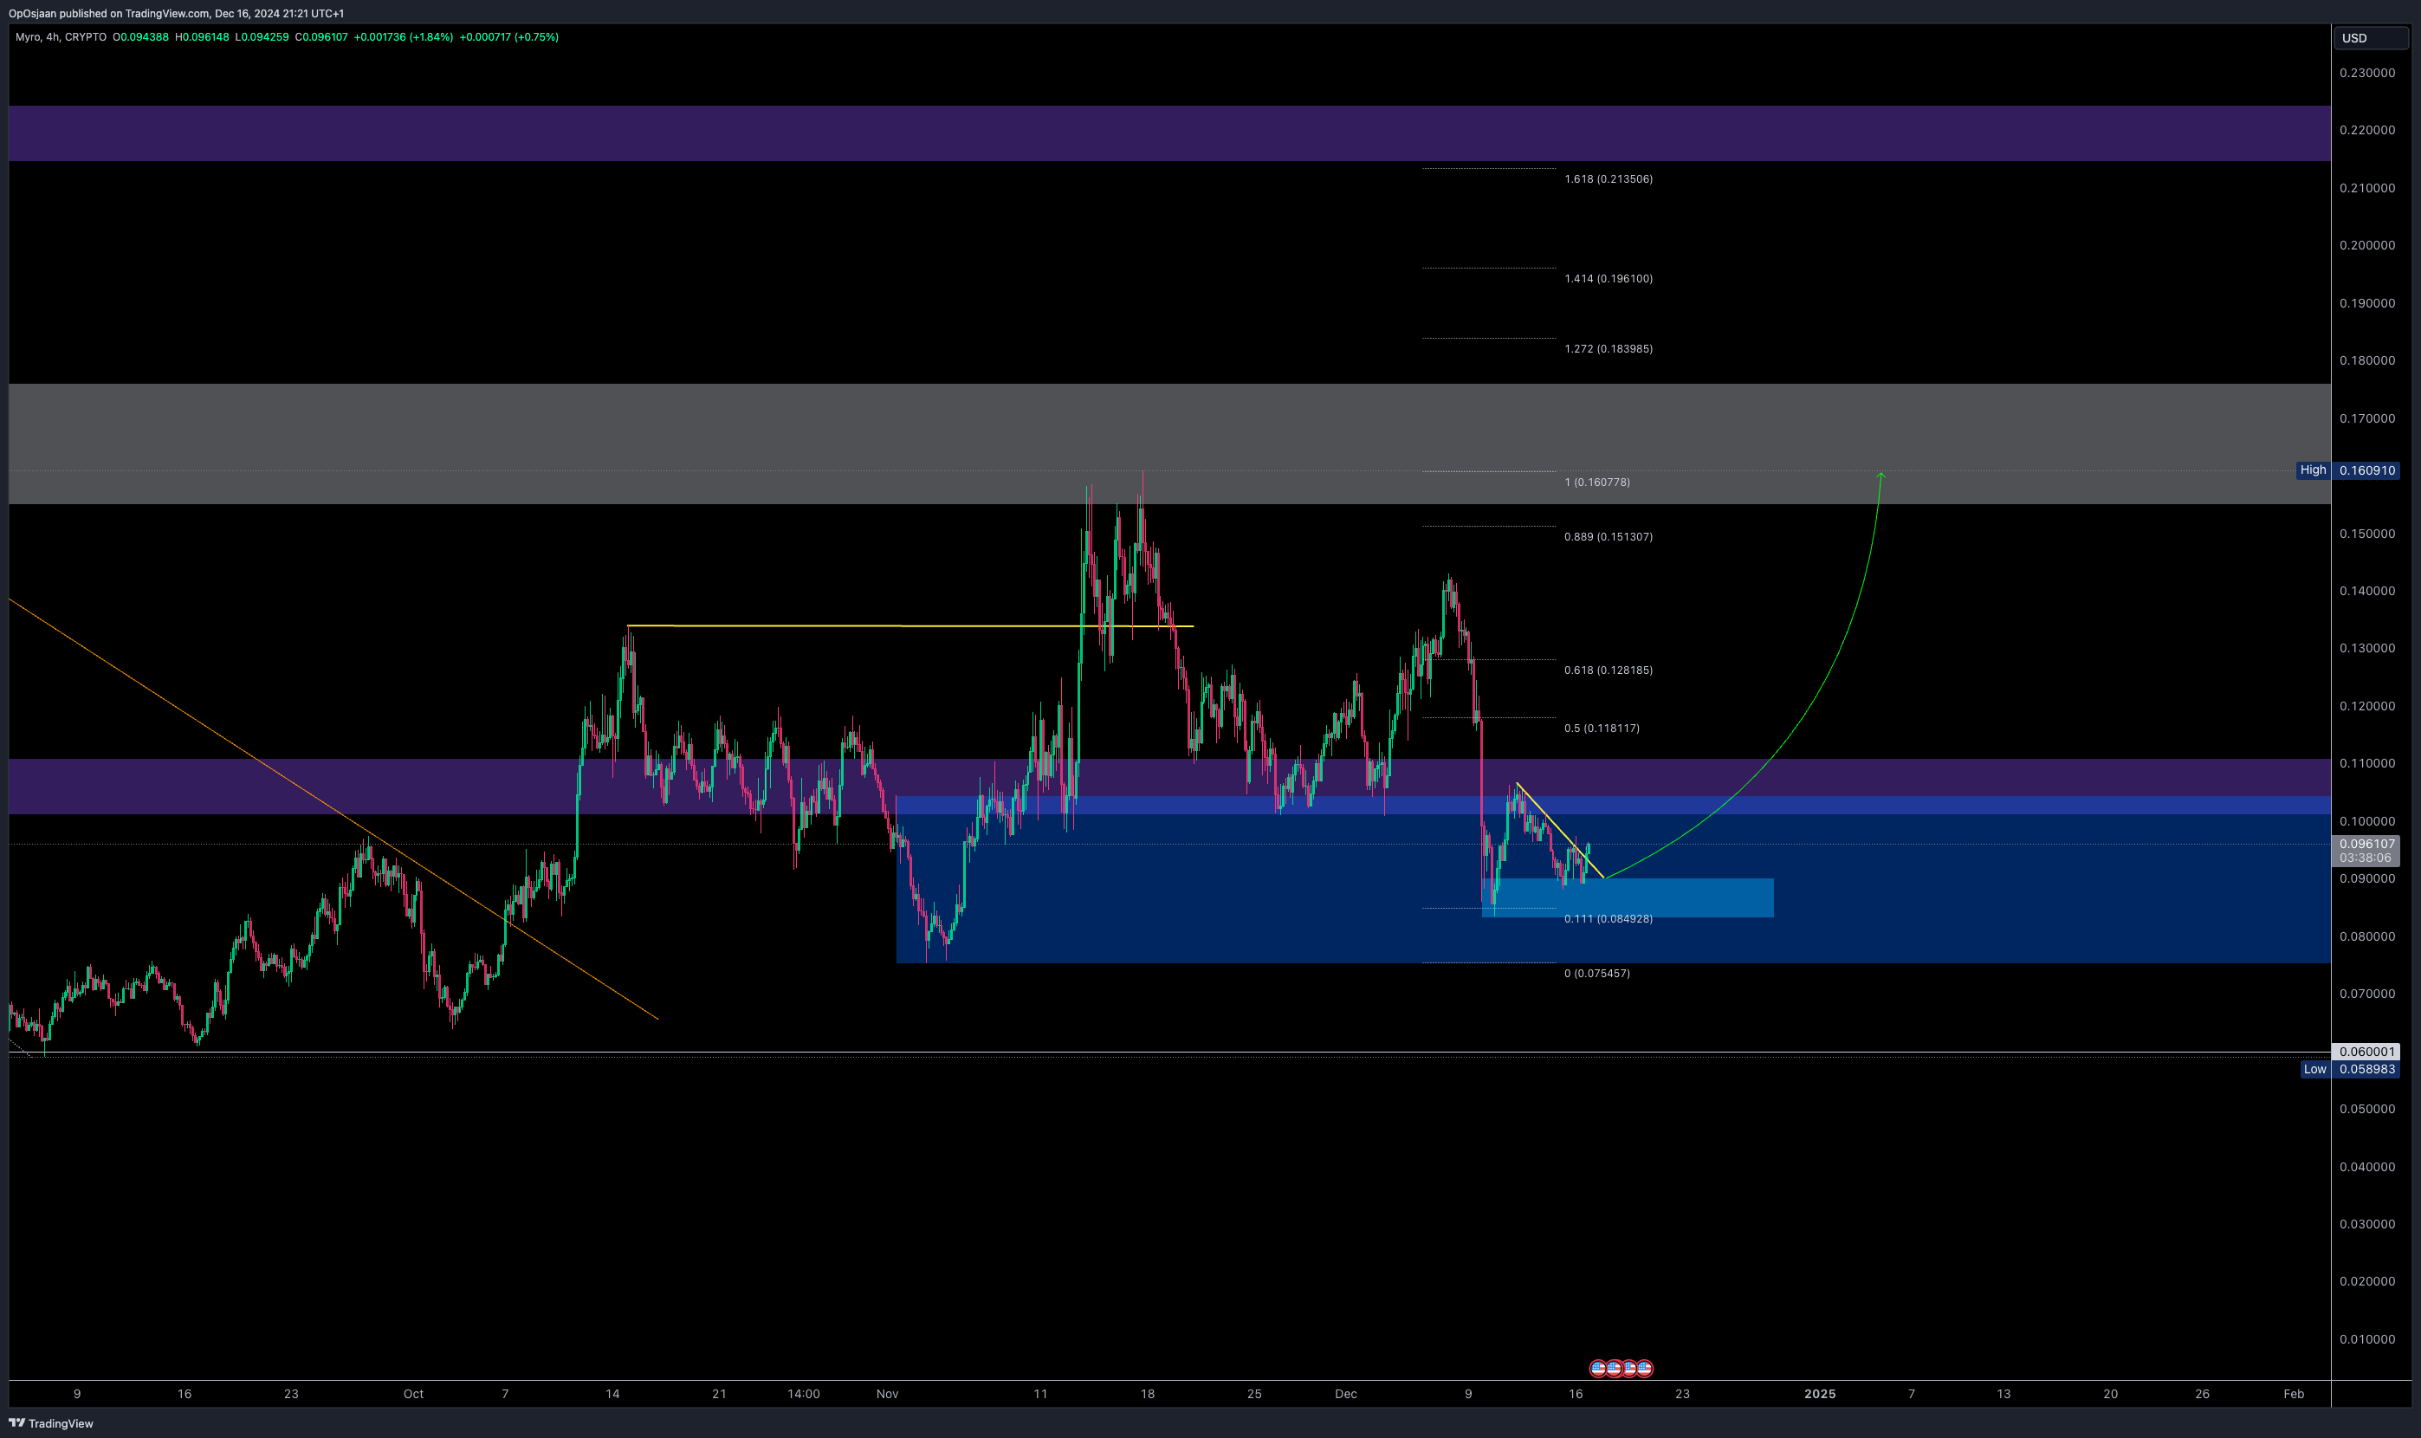Select the Fib level 1 (0.160778) label
2421x1438 pixels.
coord(1596,483)
